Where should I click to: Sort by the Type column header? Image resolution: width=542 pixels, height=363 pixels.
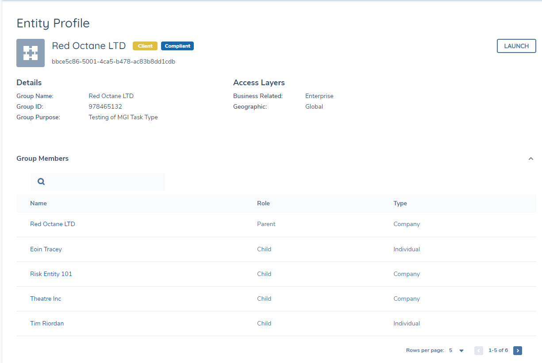pos(400,204)
